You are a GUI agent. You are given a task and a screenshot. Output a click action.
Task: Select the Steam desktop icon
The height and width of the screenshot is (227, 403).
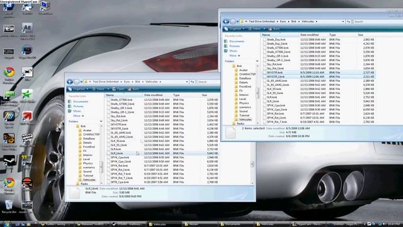[9, 162]
